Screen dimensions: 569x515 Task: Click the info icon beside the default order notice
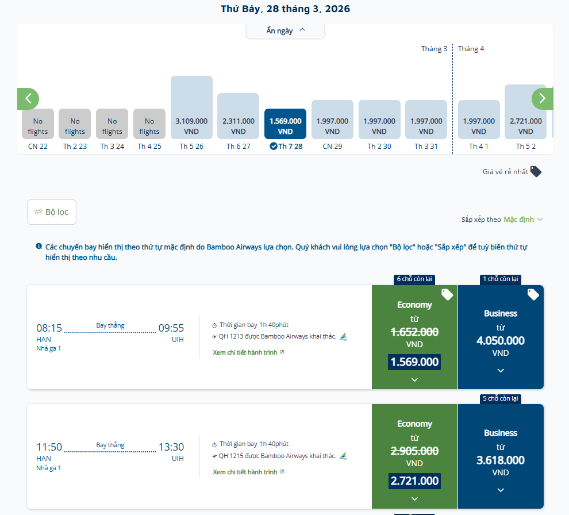[x=39, y=247]
